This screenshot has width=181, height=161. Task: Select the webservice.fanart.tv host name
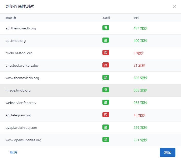(21, 103)
